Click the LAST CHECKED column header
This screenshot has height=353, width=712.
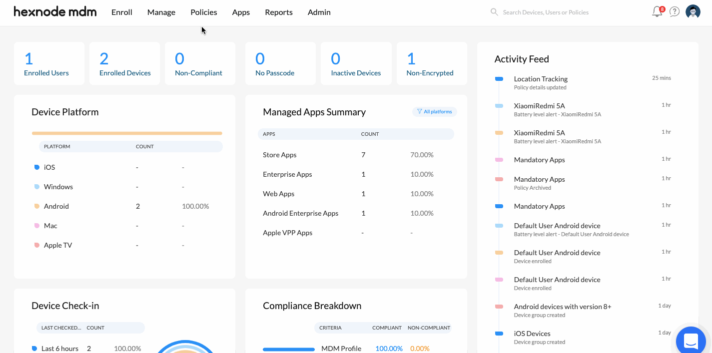(61, 328)
